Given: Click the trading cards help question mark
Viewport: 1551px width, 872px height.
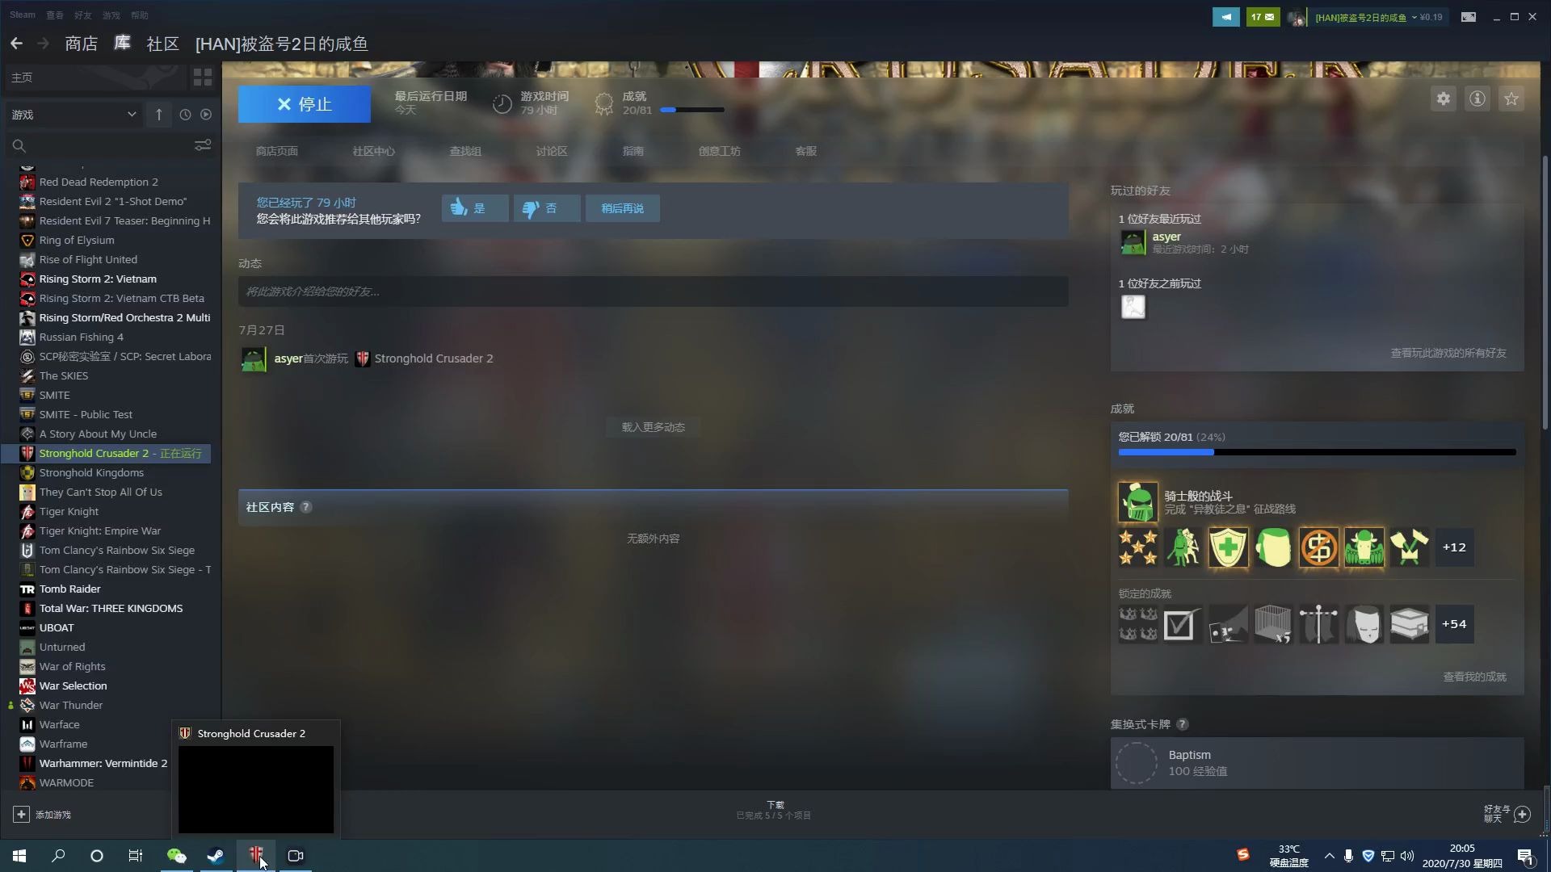Looking at the screenshot, I should click(1183, 724).
